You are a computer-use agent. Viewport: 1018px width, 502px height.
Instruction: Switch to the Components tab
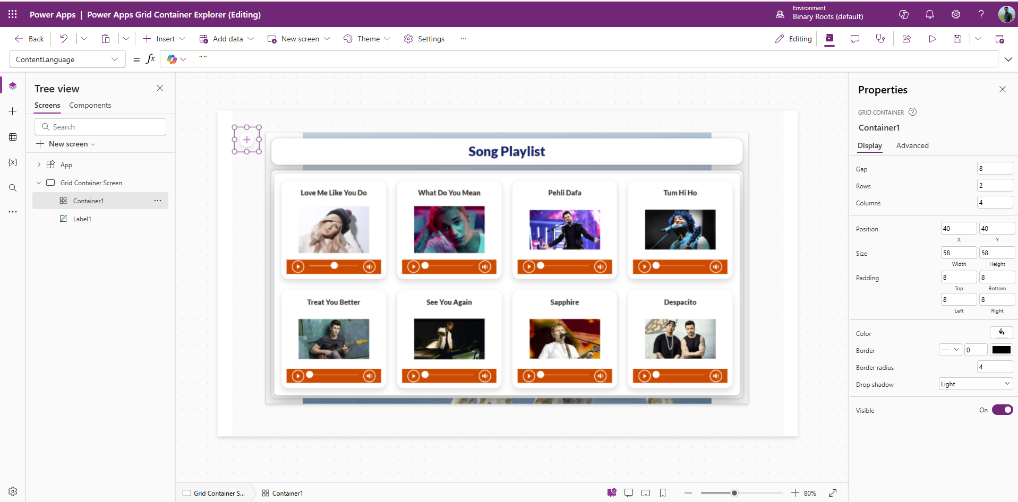tap(90, 105)
